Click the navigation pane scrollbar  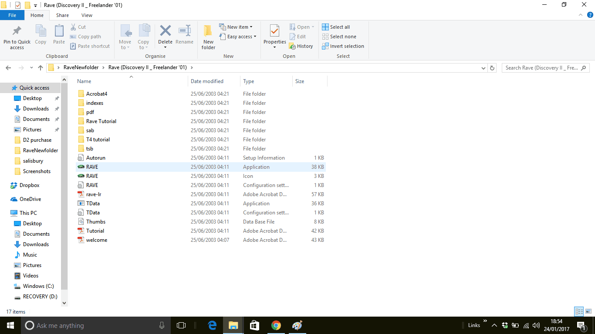[x=64, y=187]
